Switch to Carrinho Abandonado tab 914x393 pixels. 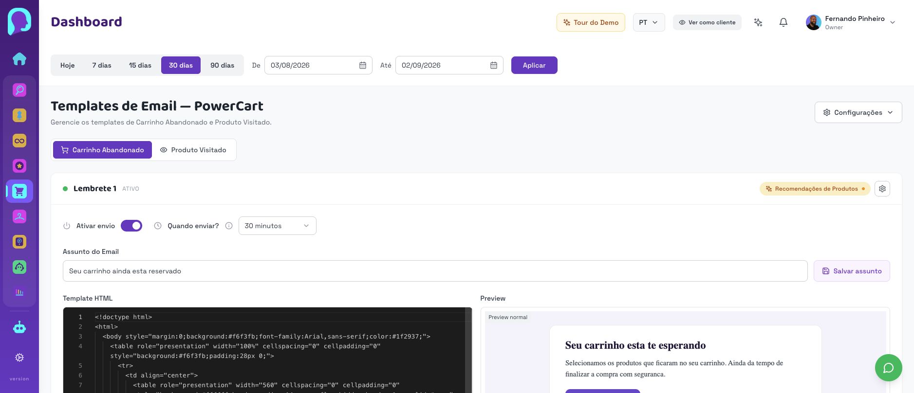(x=102, y=150)
